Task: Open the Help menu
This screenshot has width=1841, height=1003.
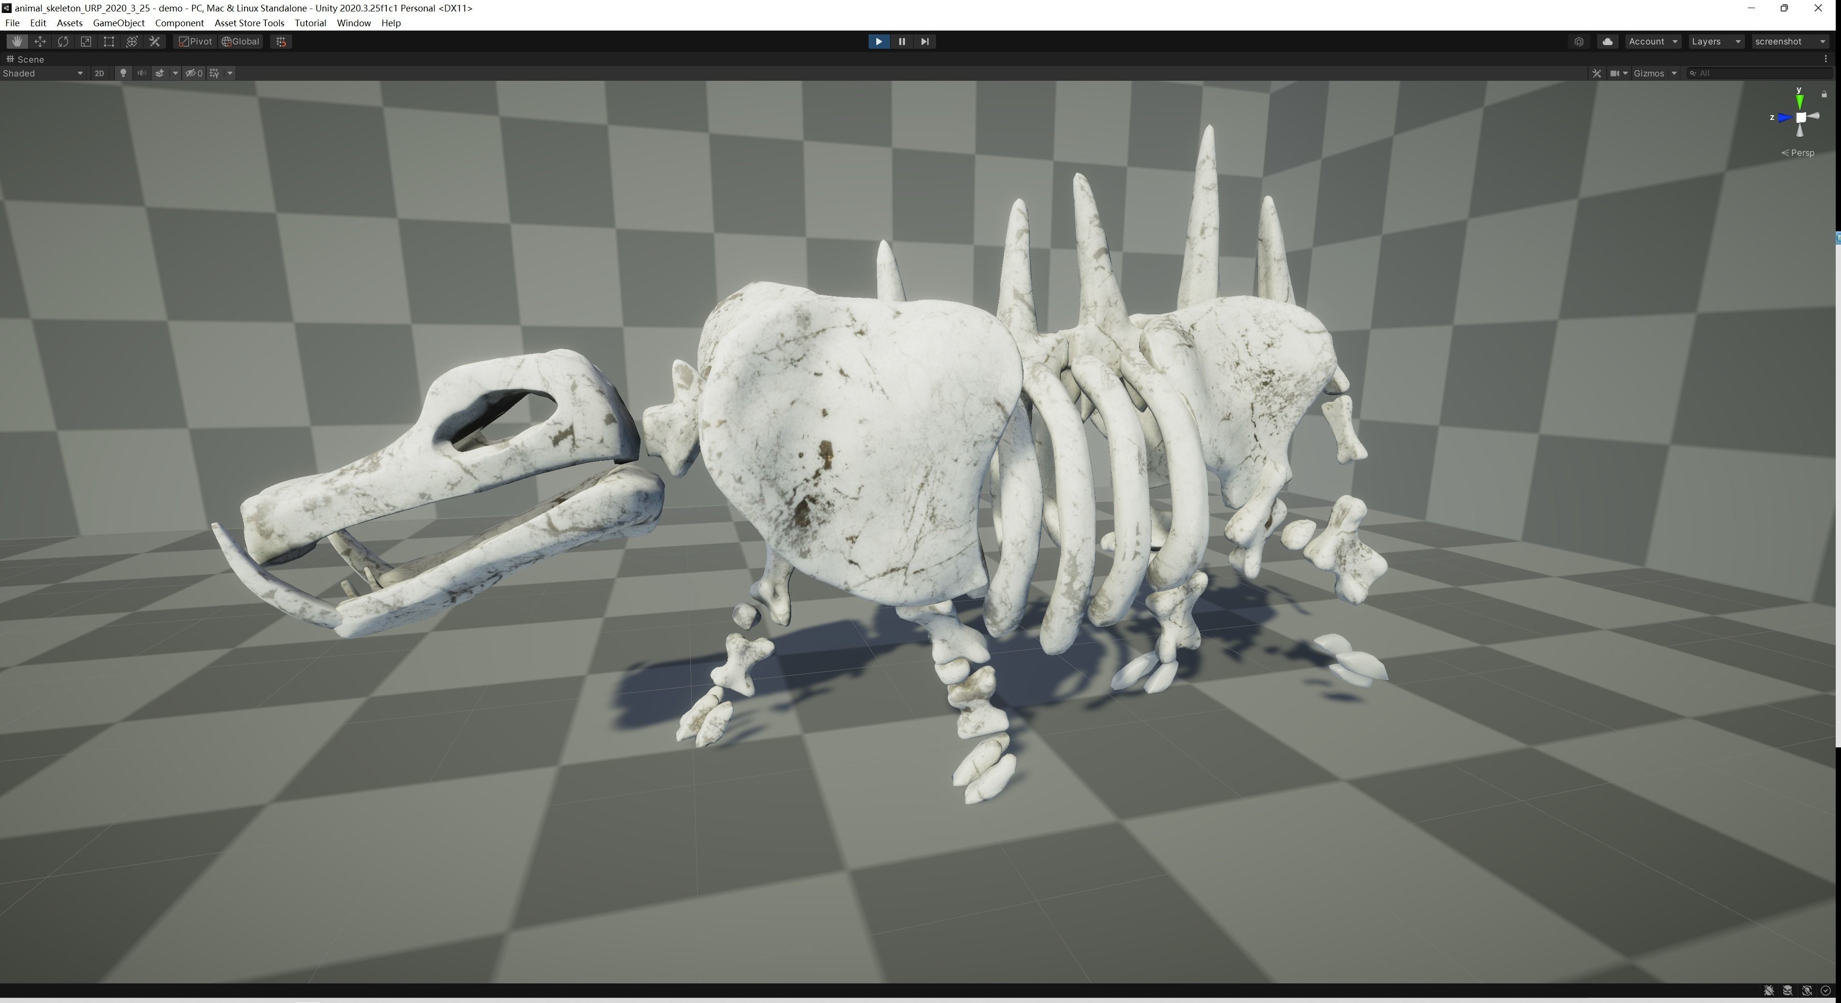Action: tap(391, 23)
